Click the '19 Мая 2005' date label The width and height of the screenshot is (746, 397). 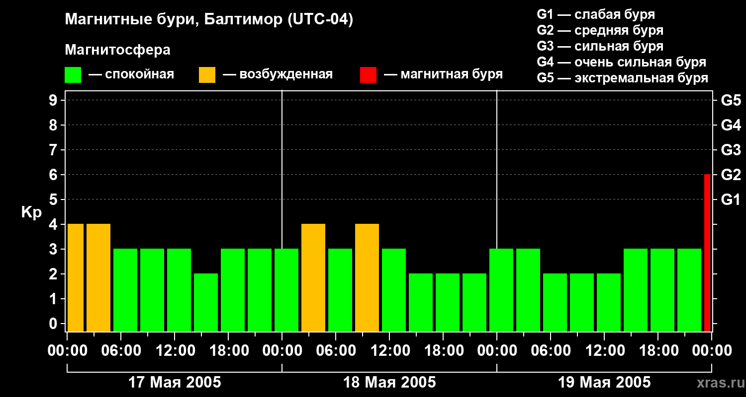pyautogui.click(x=604, y=383)
